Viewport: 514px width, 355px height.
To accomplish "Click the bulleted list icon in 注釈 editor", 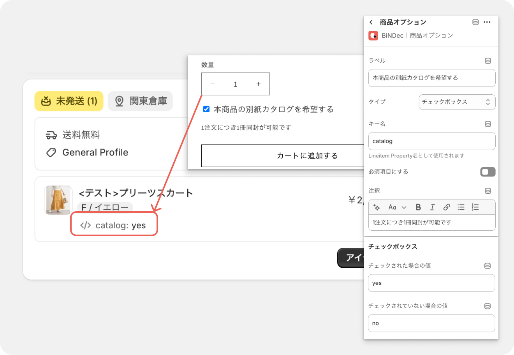I will (x=461, y=207).
